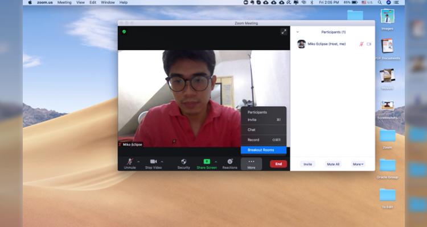Select Breakout Rooms in the More menu
The image size is (427, 227).
(264, 150)
